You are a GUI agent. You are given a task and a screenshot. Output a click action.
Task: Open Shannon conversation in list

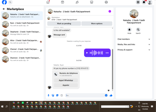22,59
